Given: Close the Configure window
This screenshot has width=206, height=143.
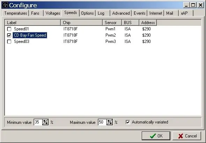Looking at the screenshot, I should 201,5.
